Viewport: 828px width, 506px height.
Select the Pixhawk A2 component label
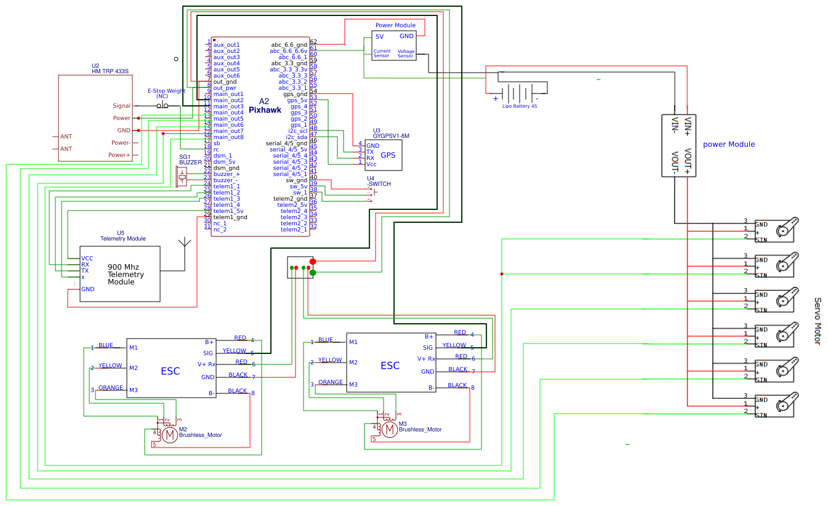[x=265, y=105]
